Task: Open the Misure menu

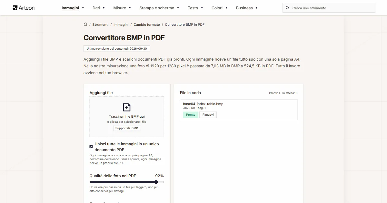Action: point(120,8)
